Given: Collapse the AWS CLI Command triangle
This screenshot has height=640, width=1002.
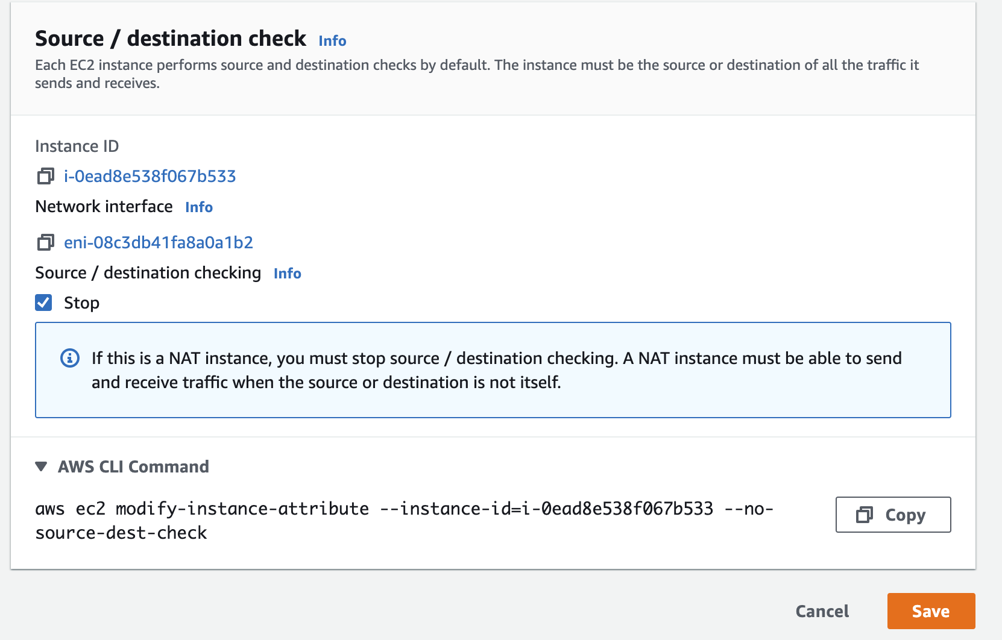Looking at the screenshot, I should point(41,466).
